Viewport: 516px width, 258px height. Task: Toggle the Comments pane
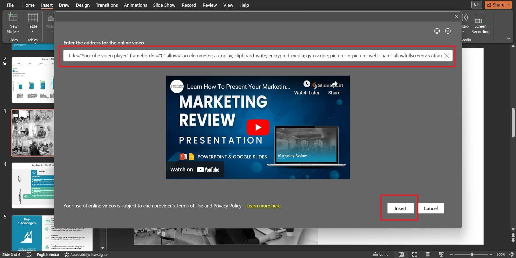(476, 5)
